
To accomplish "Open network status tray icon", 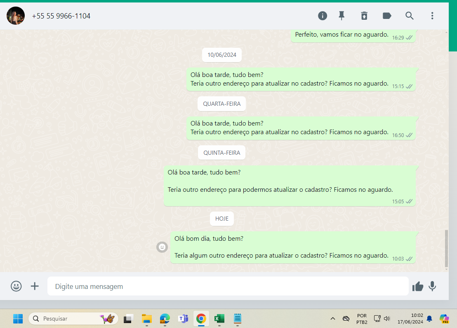I will click(377, 319).
